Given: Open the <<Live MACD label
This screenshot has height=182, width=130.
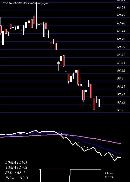Looking at the screenshot, I should [109, 175].
